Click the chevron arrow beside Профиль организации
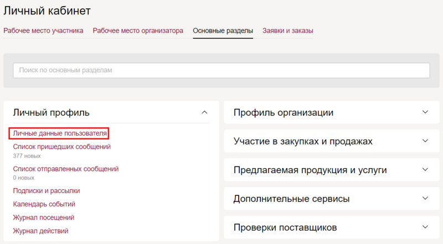 pos(425,112)
